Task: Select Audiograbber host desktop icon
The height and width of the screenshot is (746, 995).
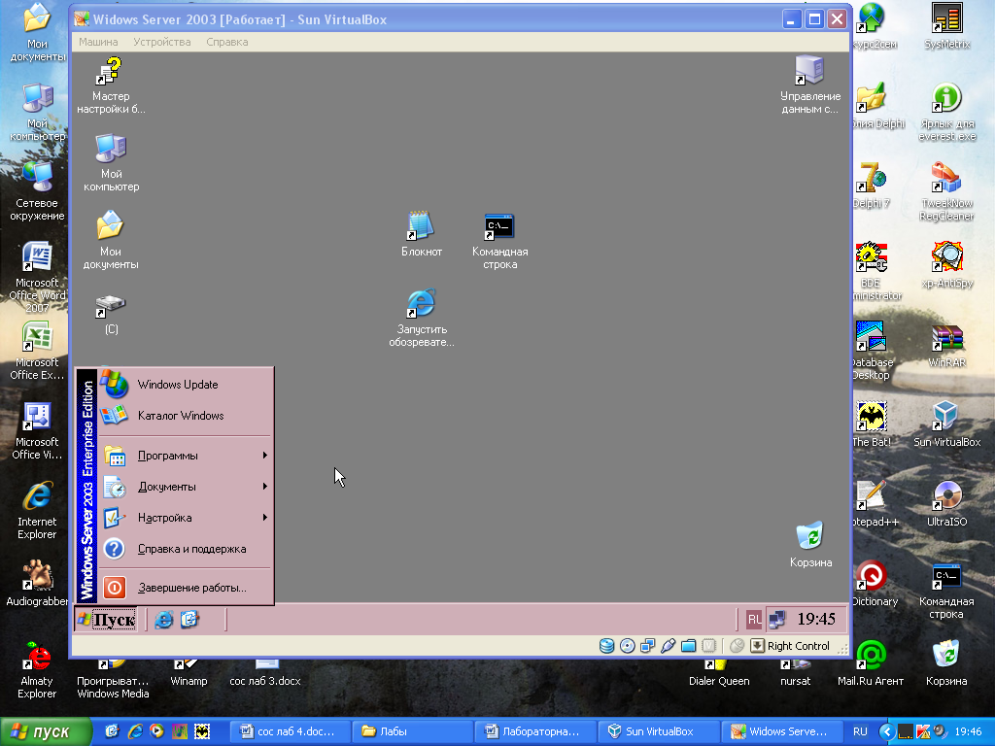Action: [37, 583]
